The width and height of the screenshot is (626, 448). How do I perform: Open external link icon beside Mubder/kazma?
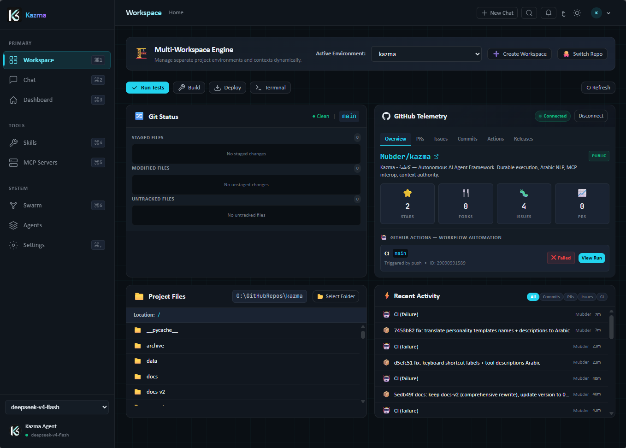(436, 157)
